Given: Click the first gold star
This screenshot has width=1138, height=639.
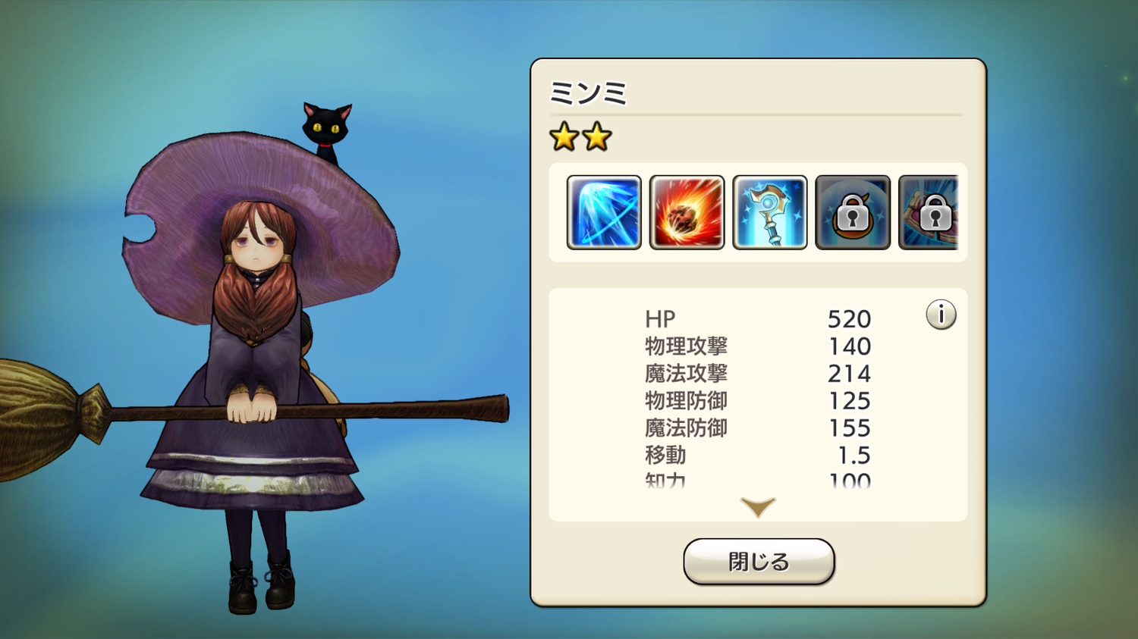Looking at the screenshot, I should [564, 137].
